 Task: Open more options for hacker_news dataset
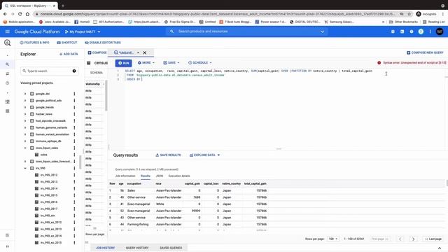pos(74,114)
